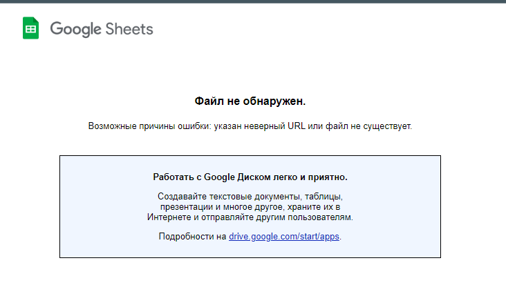
Task: Click the "файл не существует" phrase
Action: click(373, 126)
